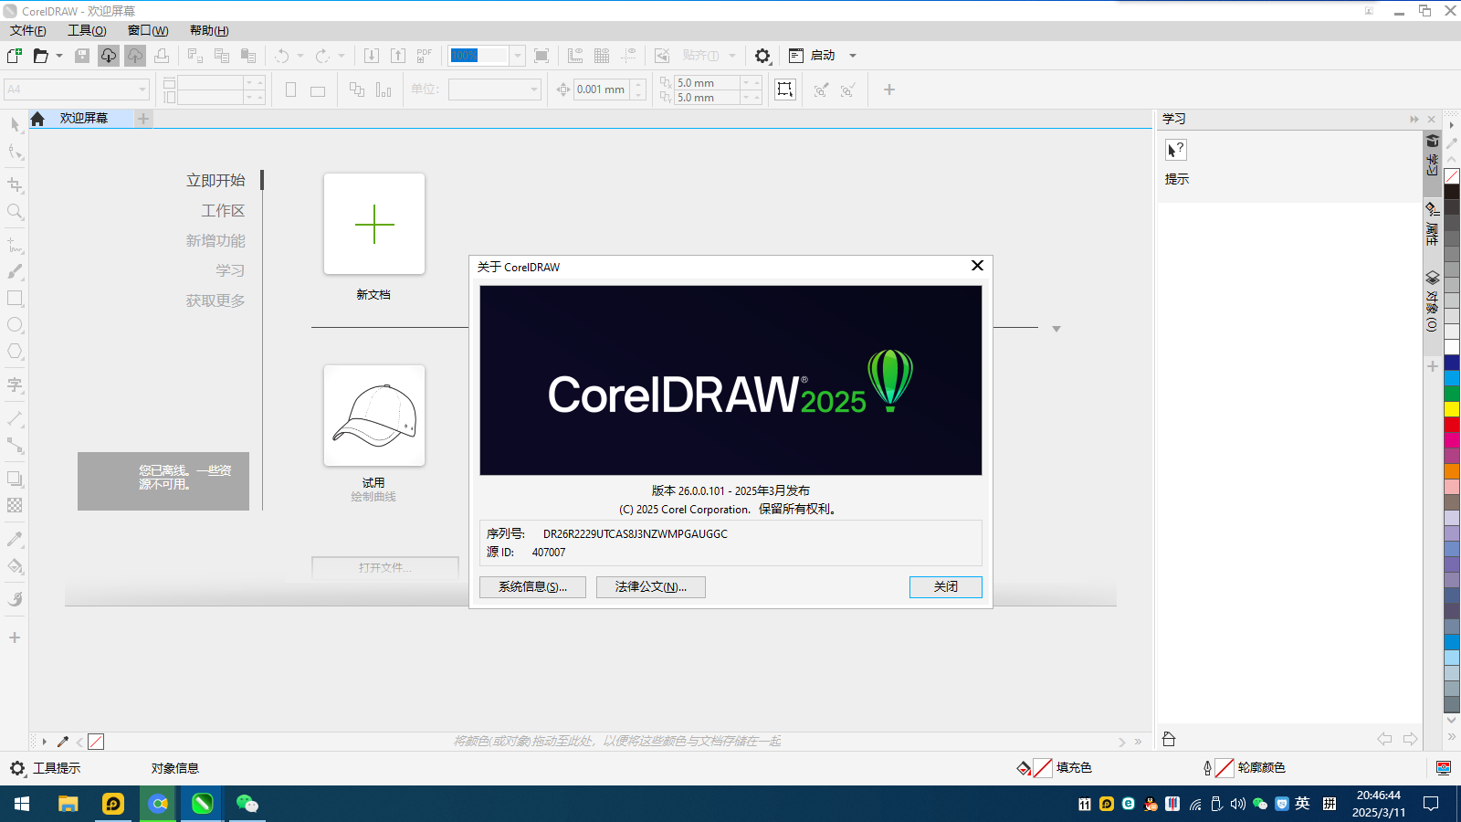Click the Legal Notices button
The width and height of the screenshot is (1461, 822).
tap(651, 587)
